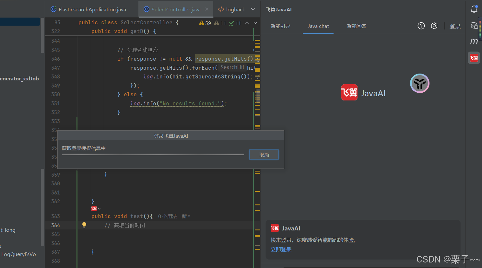The width and height of the screenshot is (482, 268).
Task: Click the 59 warnings indicator
Action: [x=205, y=23]
